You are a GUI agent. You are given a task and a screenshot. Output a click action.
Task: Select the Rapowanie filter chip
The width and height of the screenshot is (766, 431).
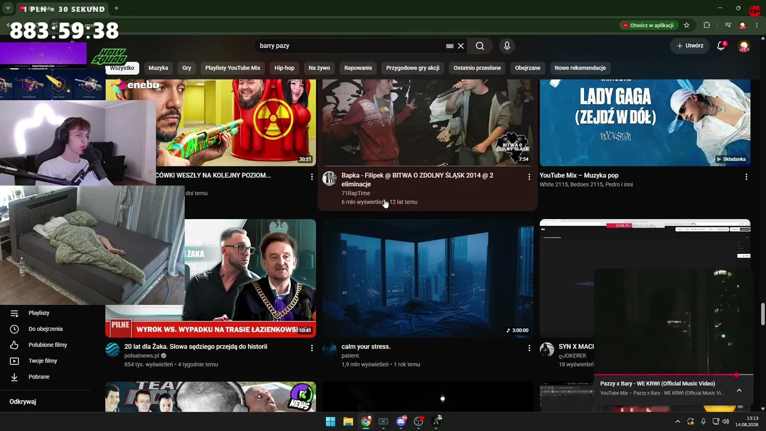[x=358, y=68]
